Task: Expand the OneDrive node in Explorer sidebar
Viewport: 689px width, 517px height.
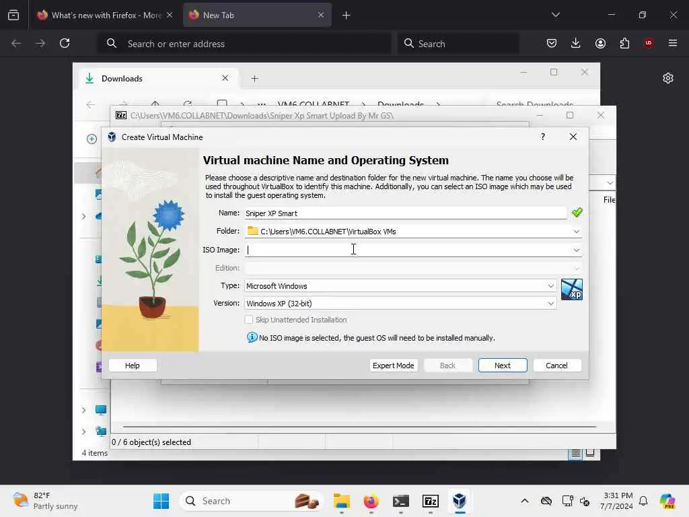Action: (83, 216)
